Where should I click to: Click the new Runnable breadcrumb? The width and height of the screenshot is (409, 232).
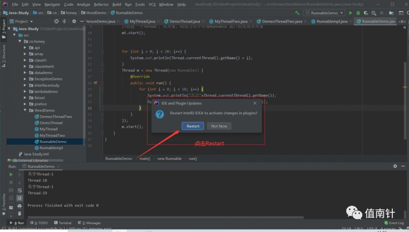169,158
